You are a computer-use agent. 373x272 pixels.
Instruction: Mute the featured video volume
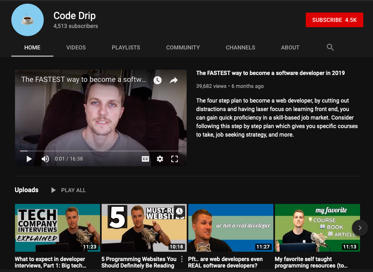tap(45, 159)
